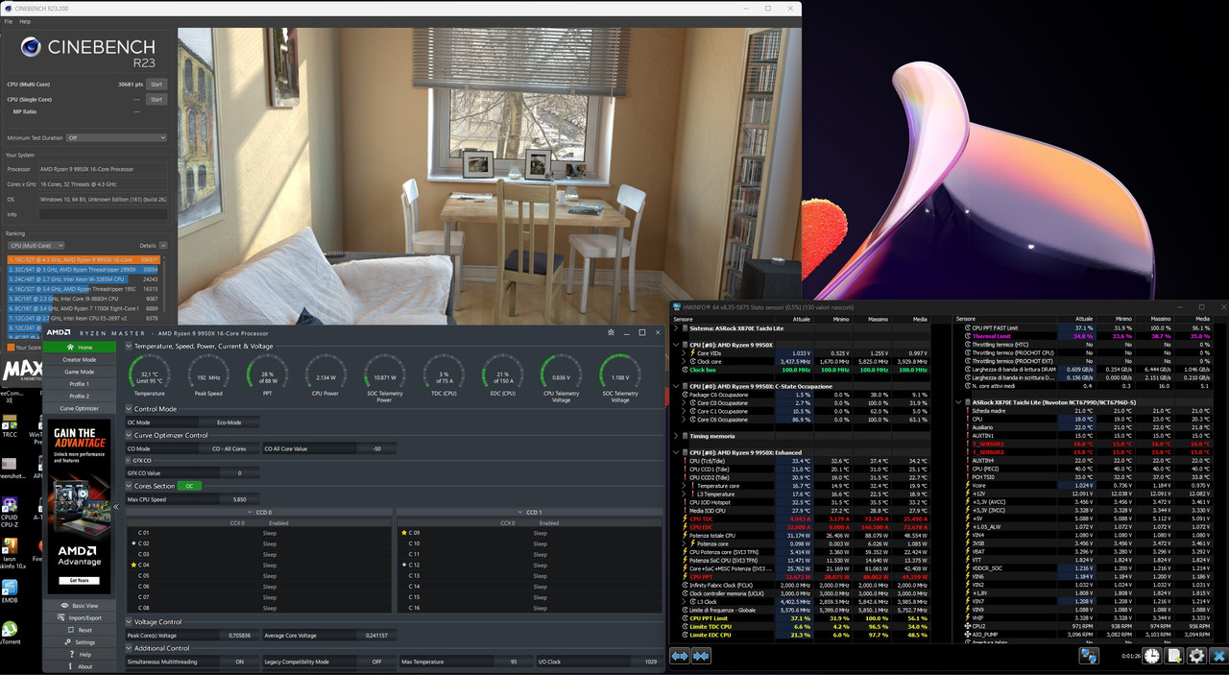Click the gold star on core C 04

pos(133,565)
